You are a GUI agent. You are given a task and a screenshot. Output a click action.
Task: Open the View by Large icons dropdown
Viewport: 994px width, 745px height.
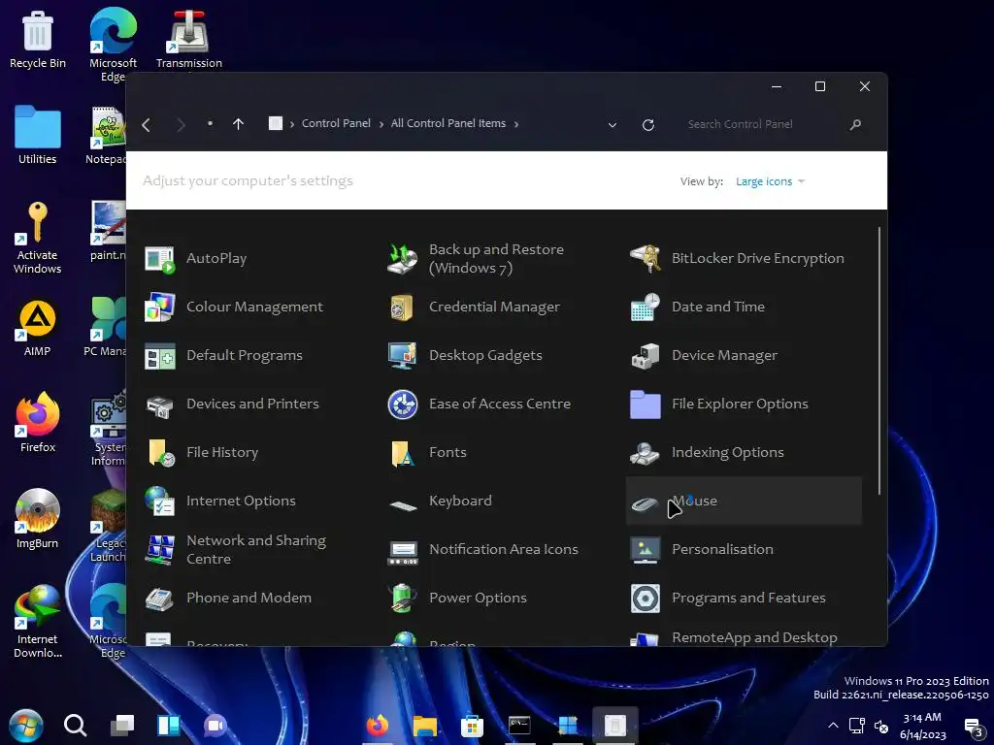click(770, 181)
